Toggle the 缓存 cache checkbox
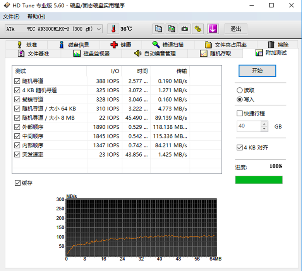 pos(17,183)
